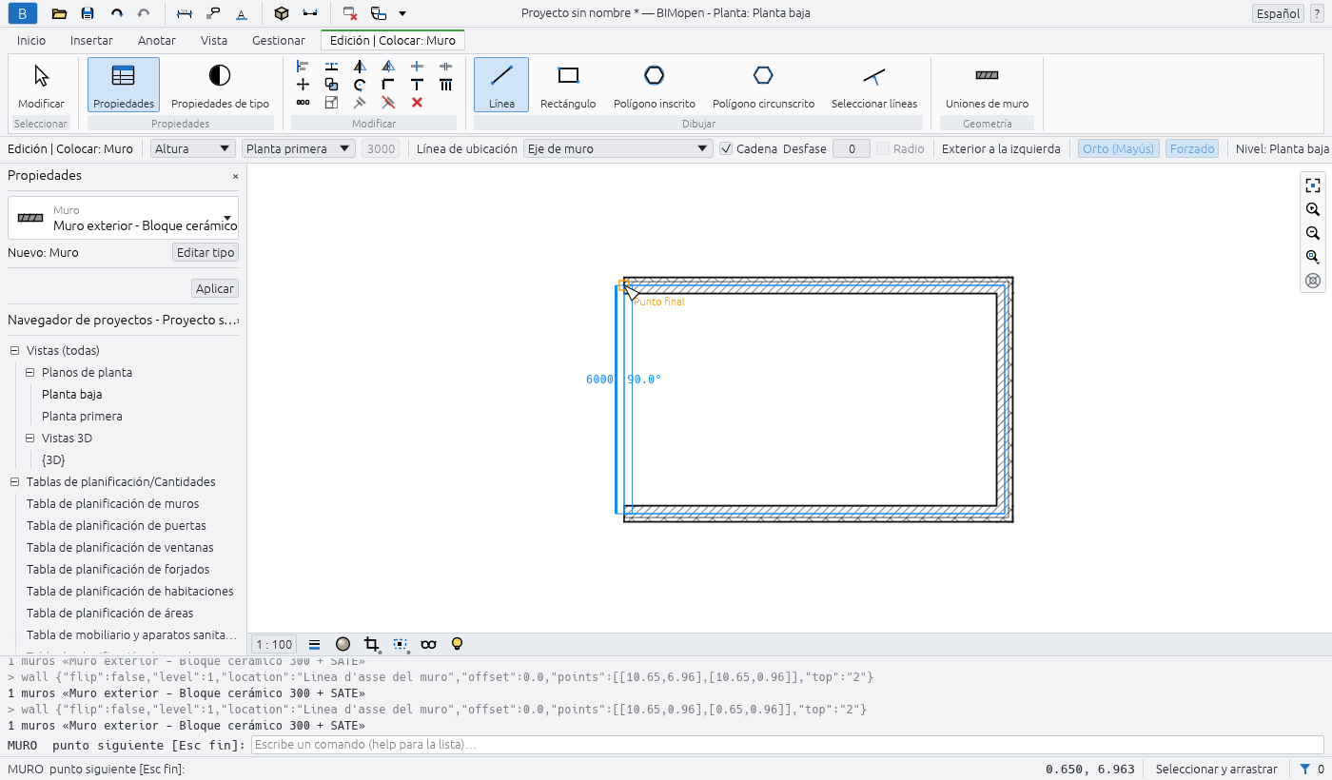
Task: Click the red X delete icon in Modificar
Action: coord(417,102)
